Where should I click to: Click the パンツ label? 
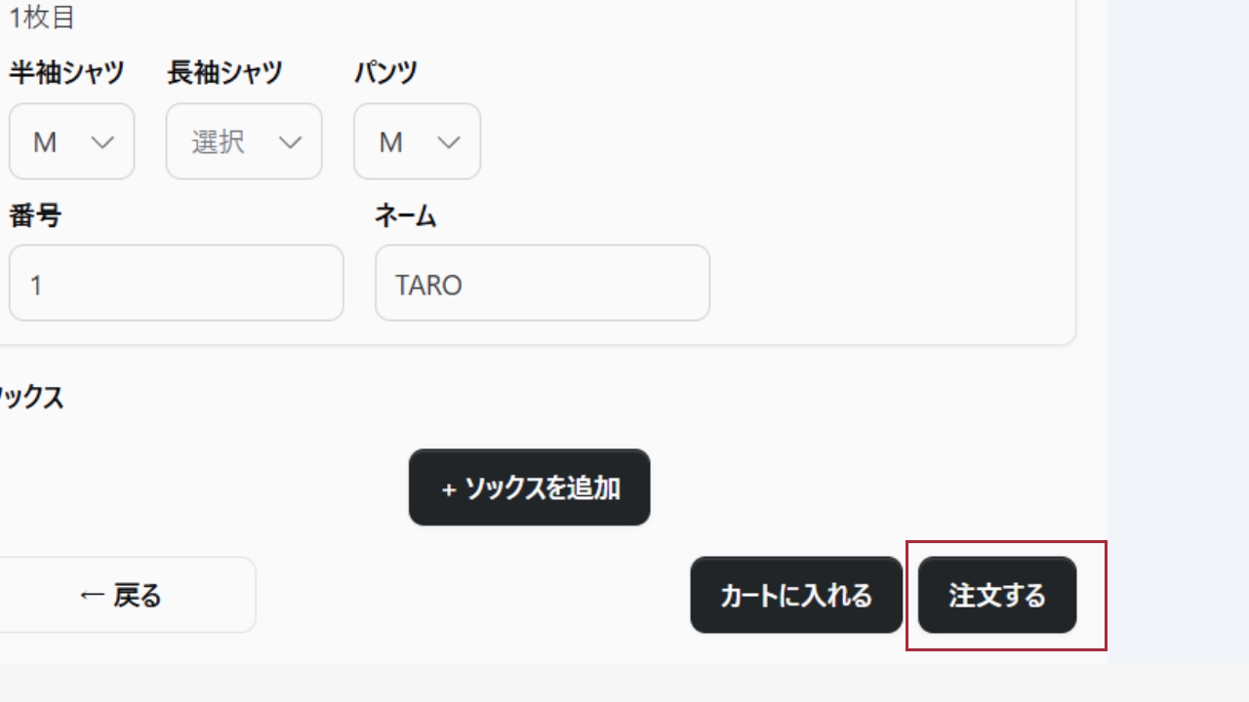point(385,72)
